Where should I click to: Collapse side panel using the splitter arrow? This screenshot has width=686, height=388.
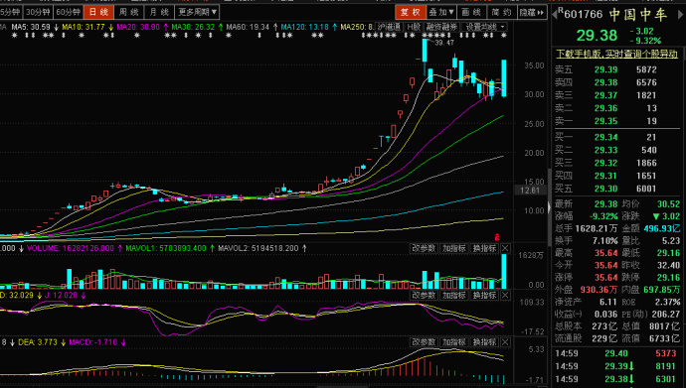(550, 207)
